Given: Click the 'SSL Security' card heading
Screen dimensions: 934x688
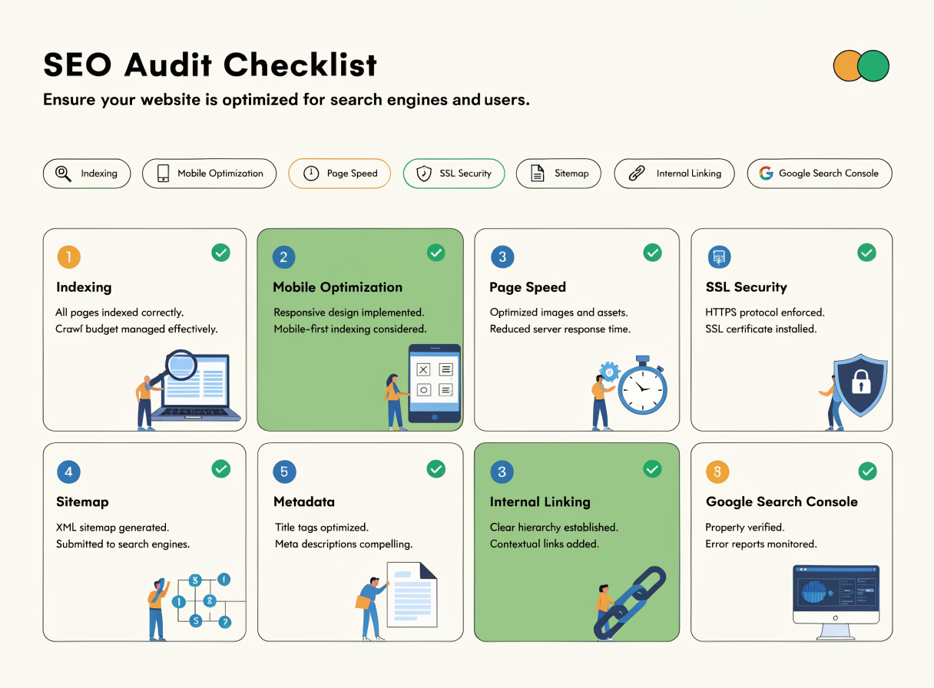Looking at the screenshot, I should click(747, 287).
